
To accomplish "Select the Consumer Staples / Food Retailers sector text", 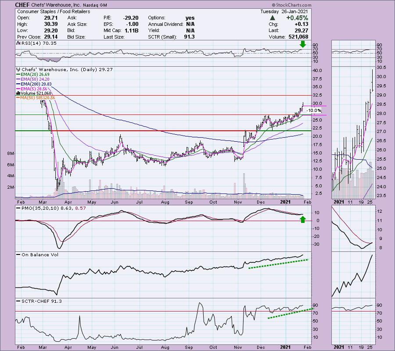I will coord(54,11).
